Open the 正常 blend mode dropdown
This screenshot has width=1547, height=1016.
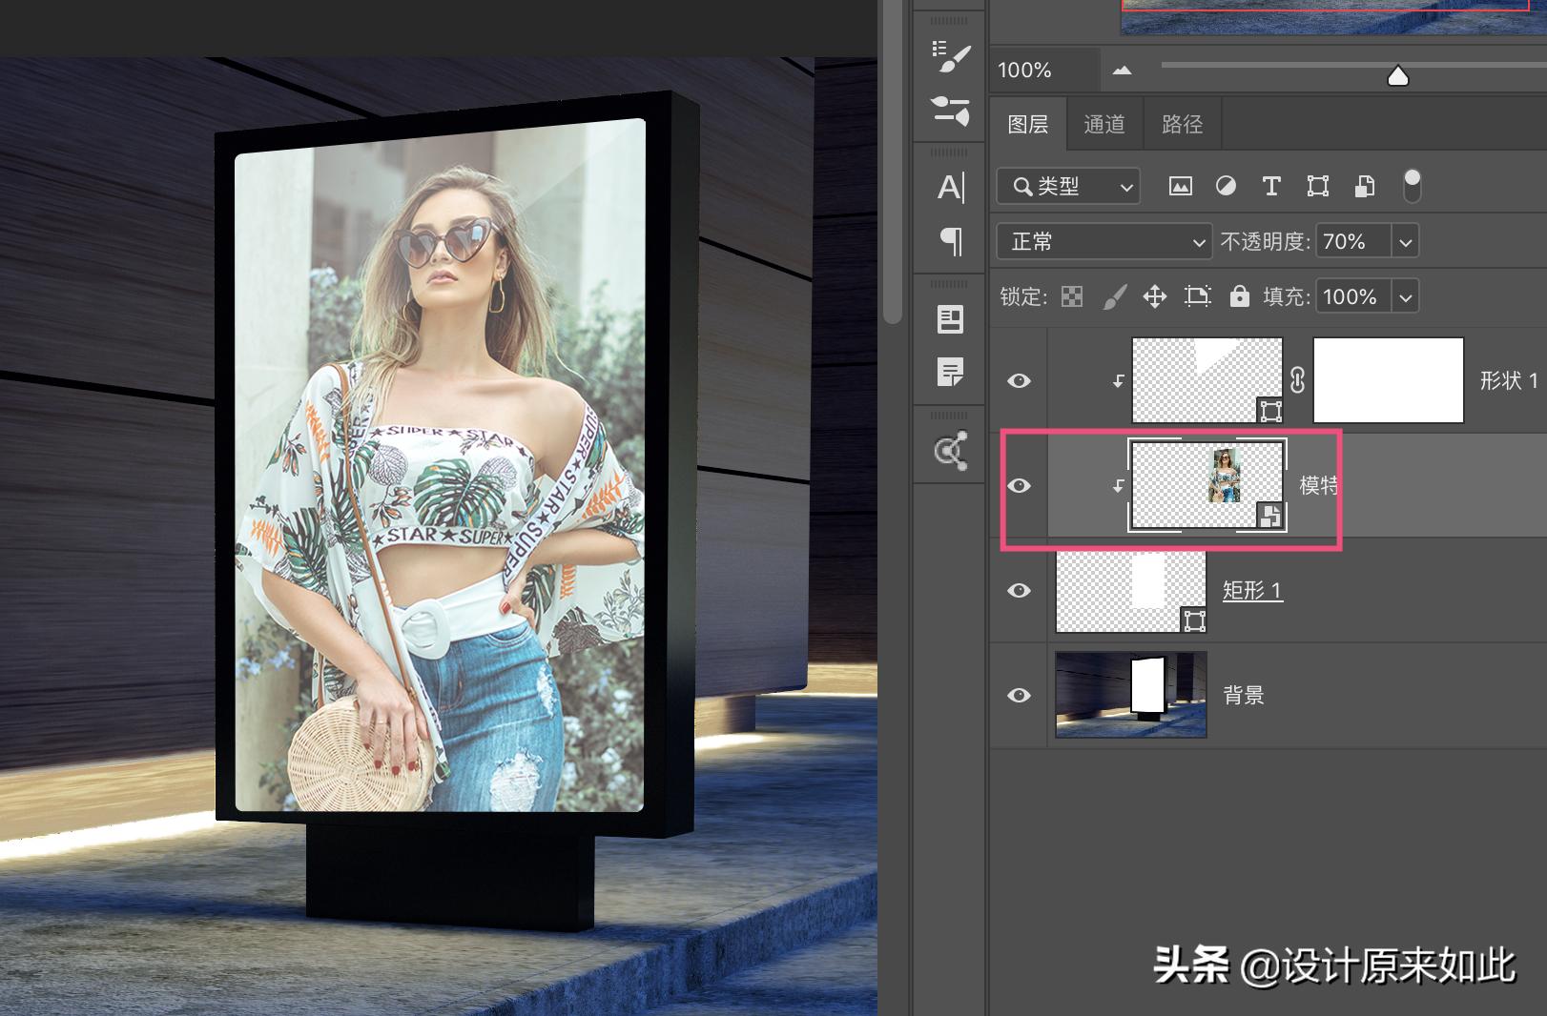1104,242
